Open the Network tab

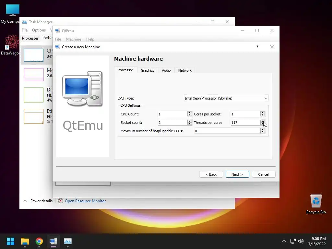click(x=184, y=70)
